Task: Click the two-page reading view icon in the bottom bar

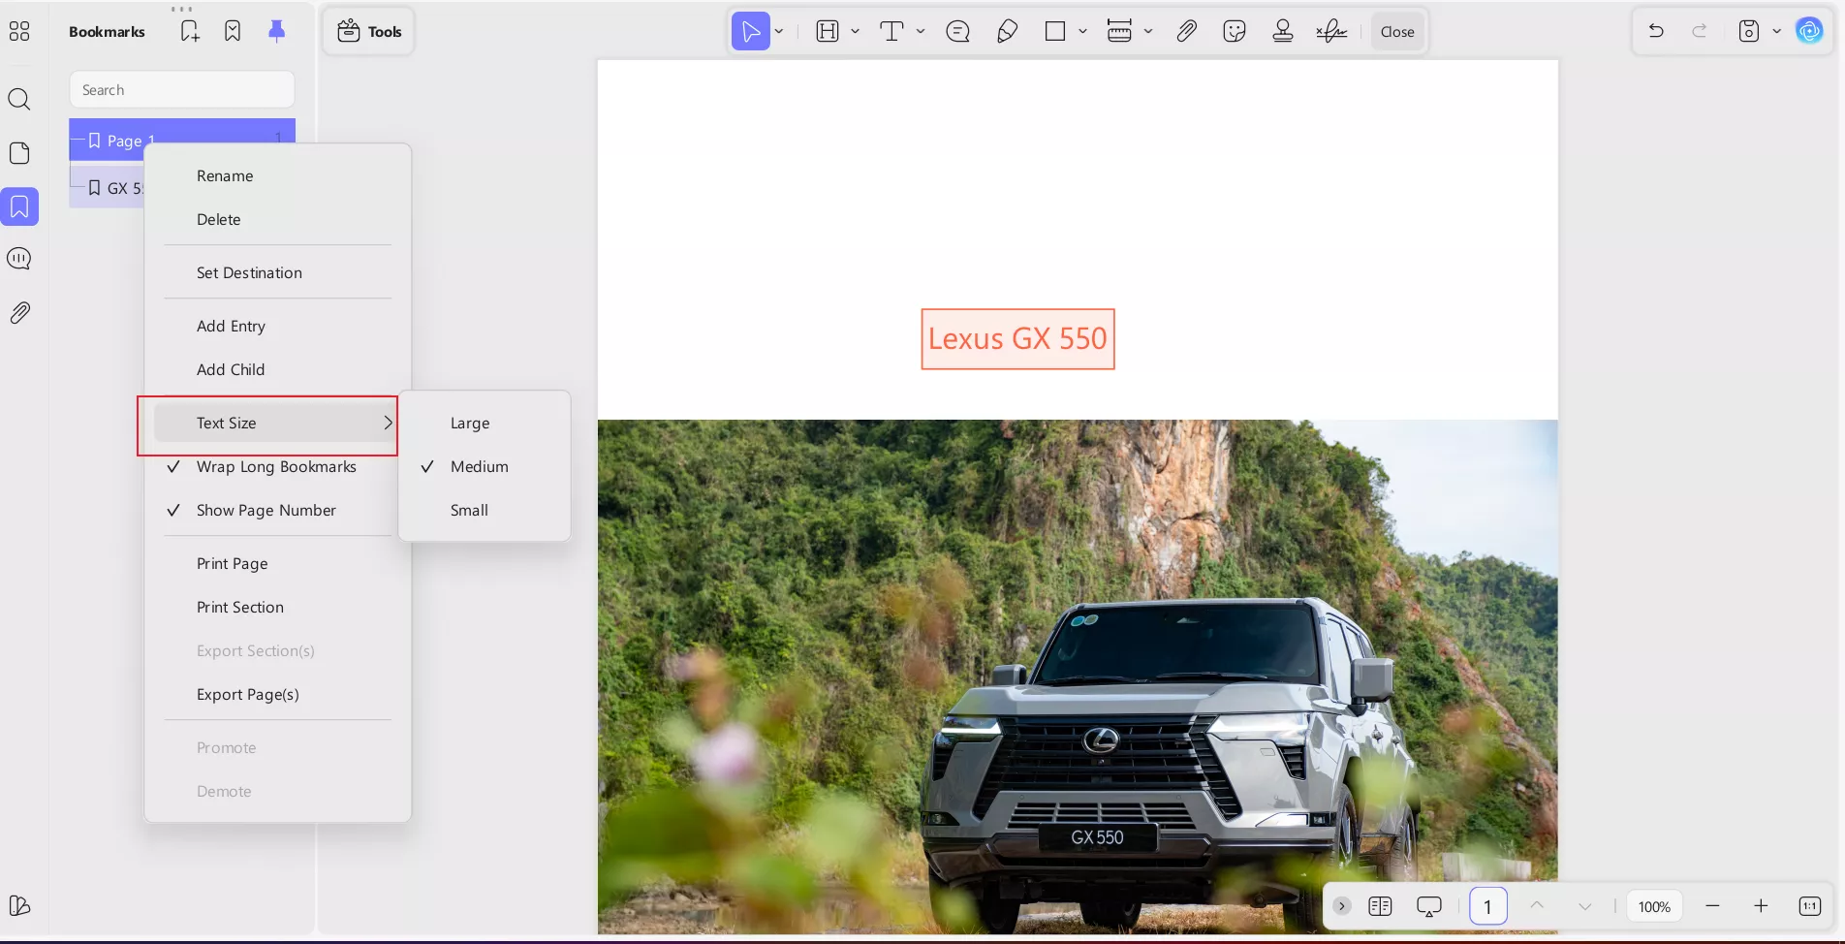Action: coord(1380,906)
